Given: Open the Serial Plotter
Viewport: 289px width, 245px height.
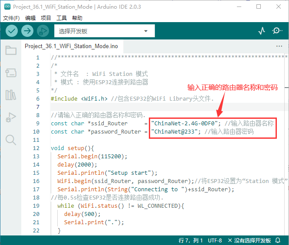Looking at the screenshot, I should (x=262, y=31).
